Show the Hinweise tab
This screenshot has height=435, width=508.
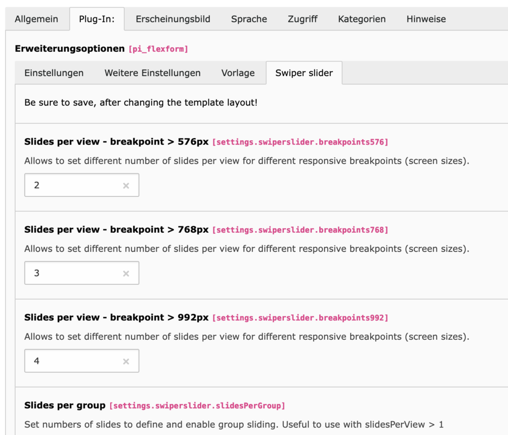426,19
